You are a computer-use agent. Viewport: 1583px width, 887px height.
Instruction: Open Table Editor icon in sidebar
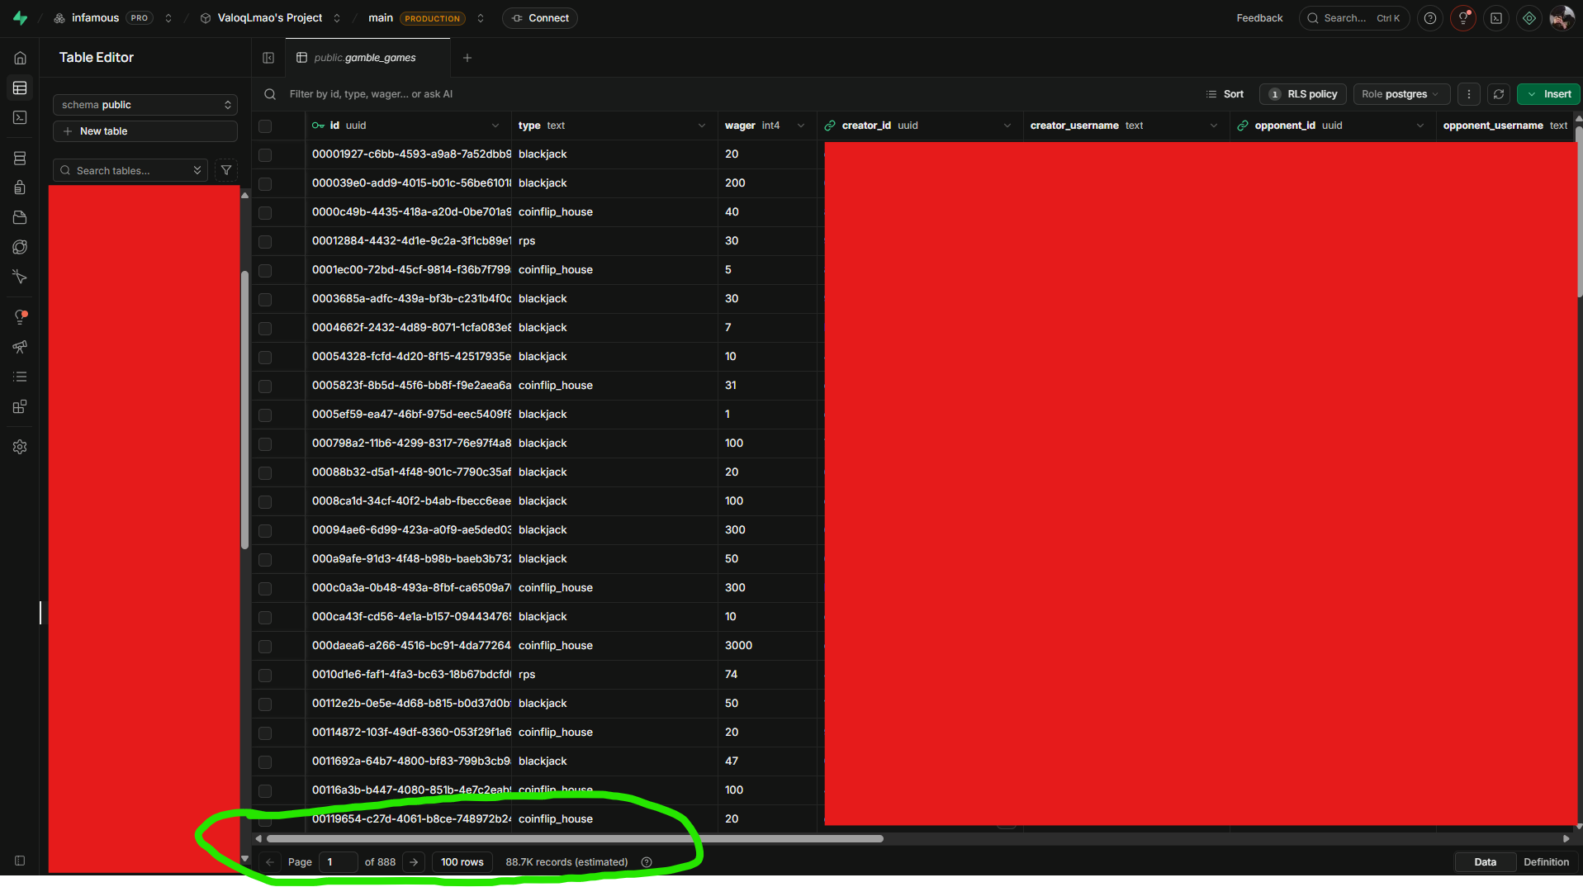click(20, 88)
